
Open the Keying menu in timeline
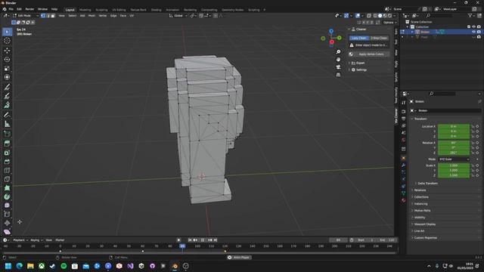click(36, 240)
